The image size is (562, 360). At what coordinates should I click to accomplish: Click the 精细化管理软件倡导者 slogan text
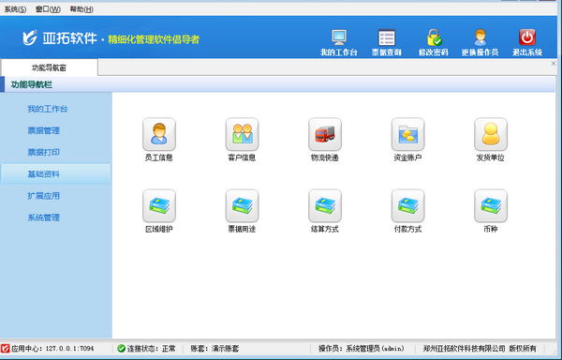click(154, 39)
